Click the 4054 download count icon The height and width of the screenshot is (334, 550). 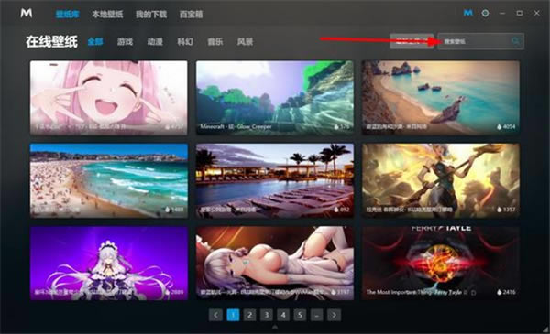[x=499, y=127]
